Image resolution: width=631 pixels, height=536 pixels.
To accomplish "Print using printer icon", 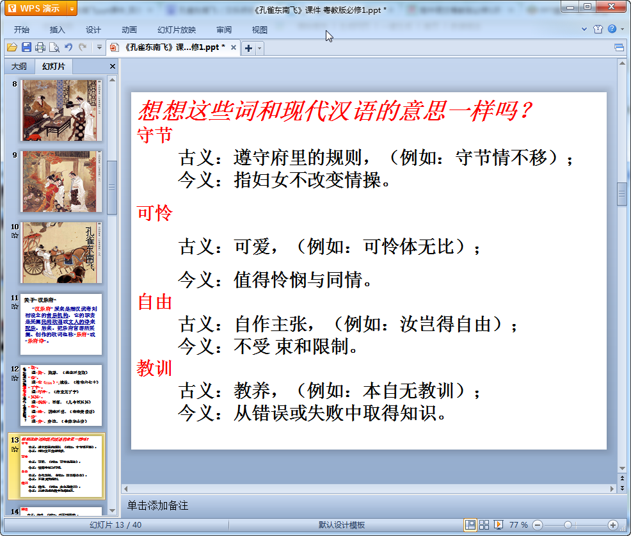I will (40, 47).
